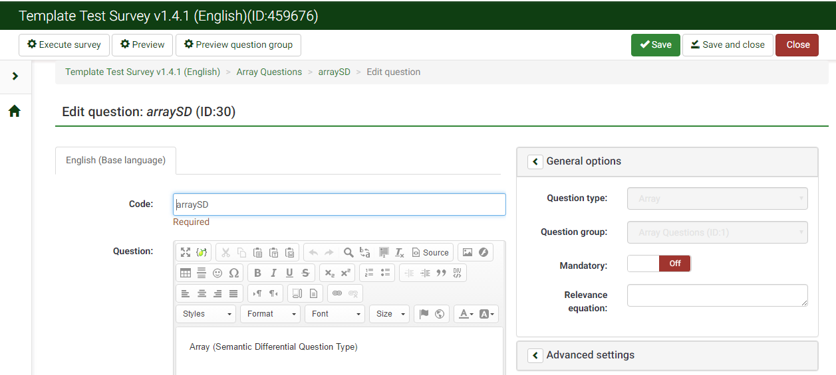Click into the Relevance equation field
The width and height of the screenshot is (836, 375).
pos(717,295)
